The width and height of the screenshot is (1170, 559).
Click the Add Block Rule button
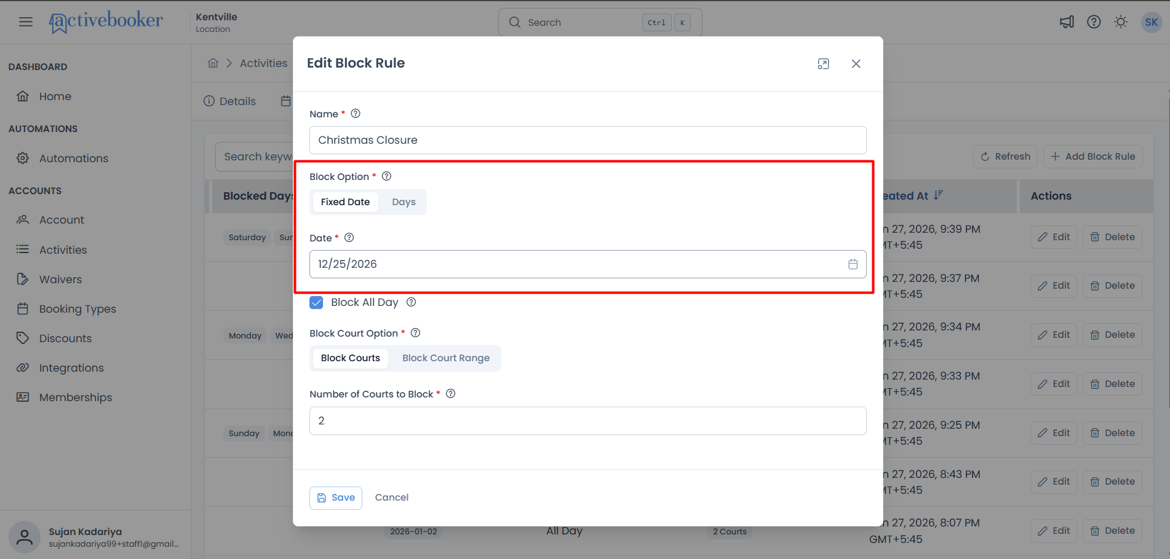click(x=1092, y=157)
